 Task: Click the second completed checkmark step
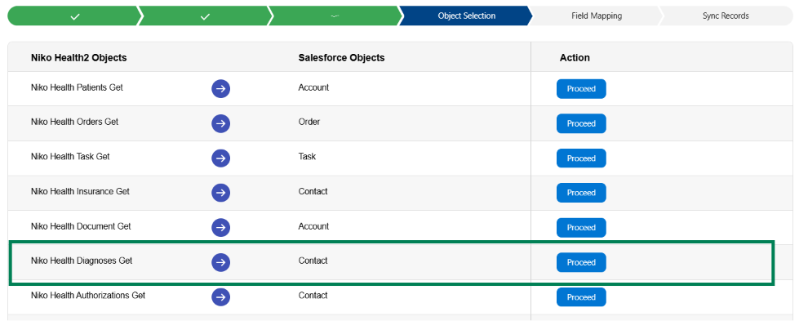pos(205,16)
